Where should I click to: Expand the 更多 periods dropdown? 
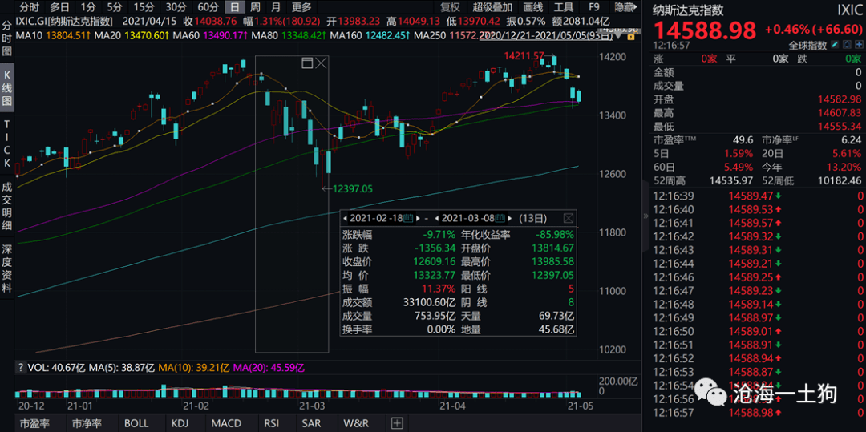tap(301, 7)
